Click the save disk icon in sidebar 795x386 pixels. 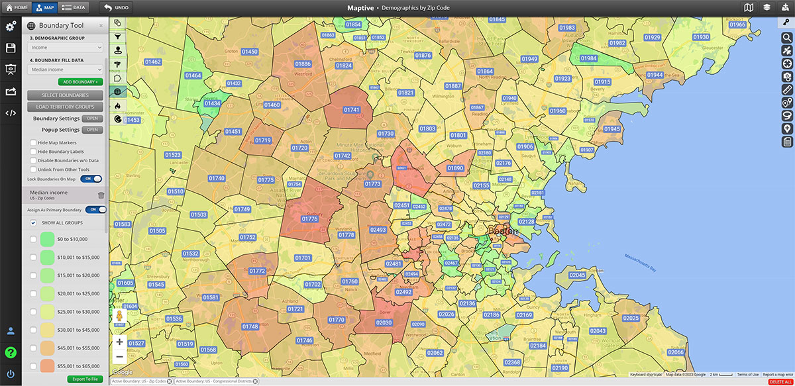pyautogui.click(x=11, y=48)
